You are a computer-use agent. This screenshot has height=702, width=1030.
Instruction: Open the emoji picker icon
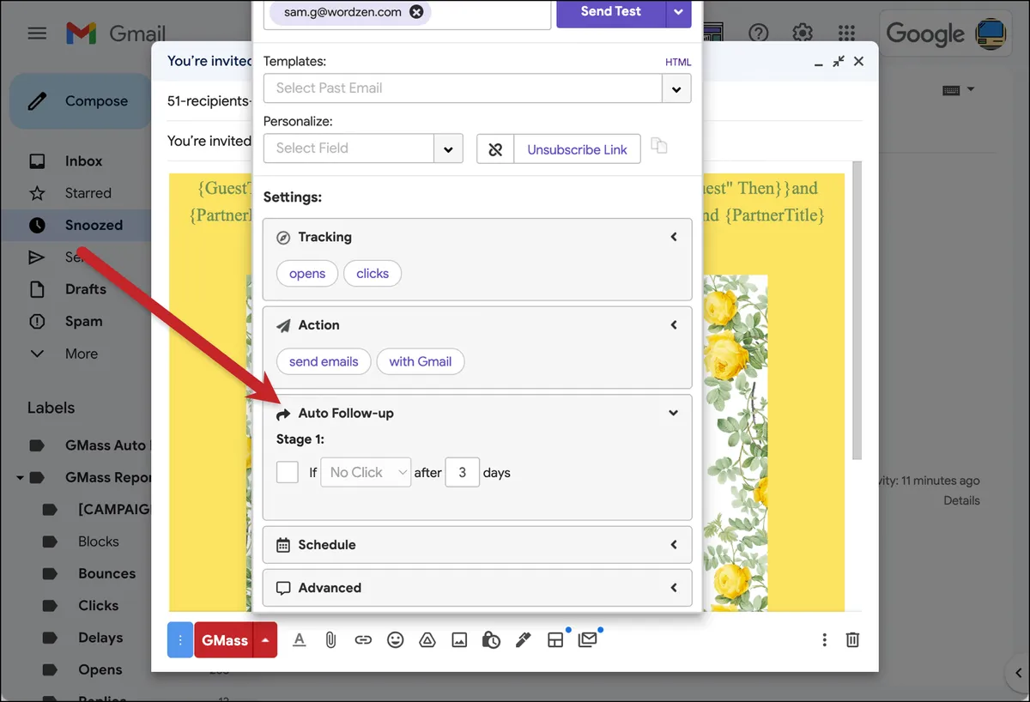click(395, 639)
